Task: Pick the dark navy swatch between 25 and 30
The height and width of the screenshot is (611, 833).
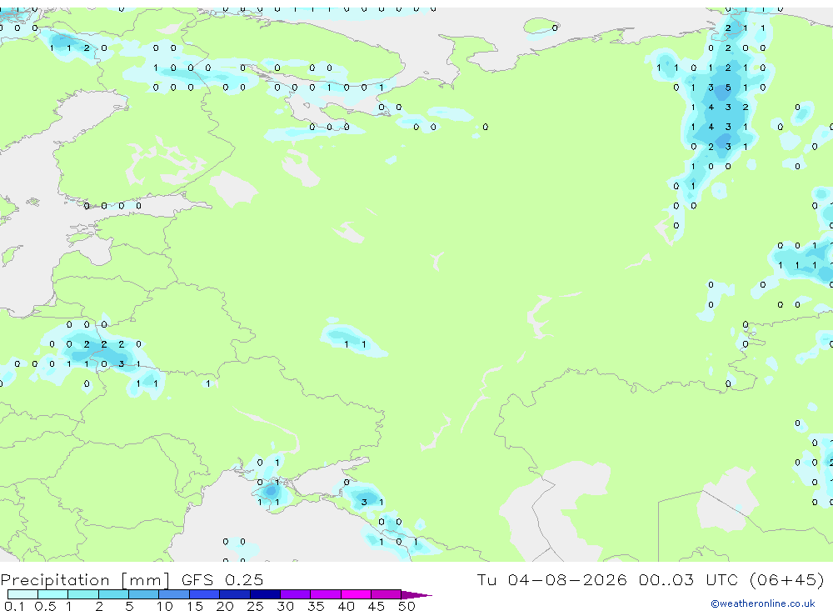Action: pos(265,594)
